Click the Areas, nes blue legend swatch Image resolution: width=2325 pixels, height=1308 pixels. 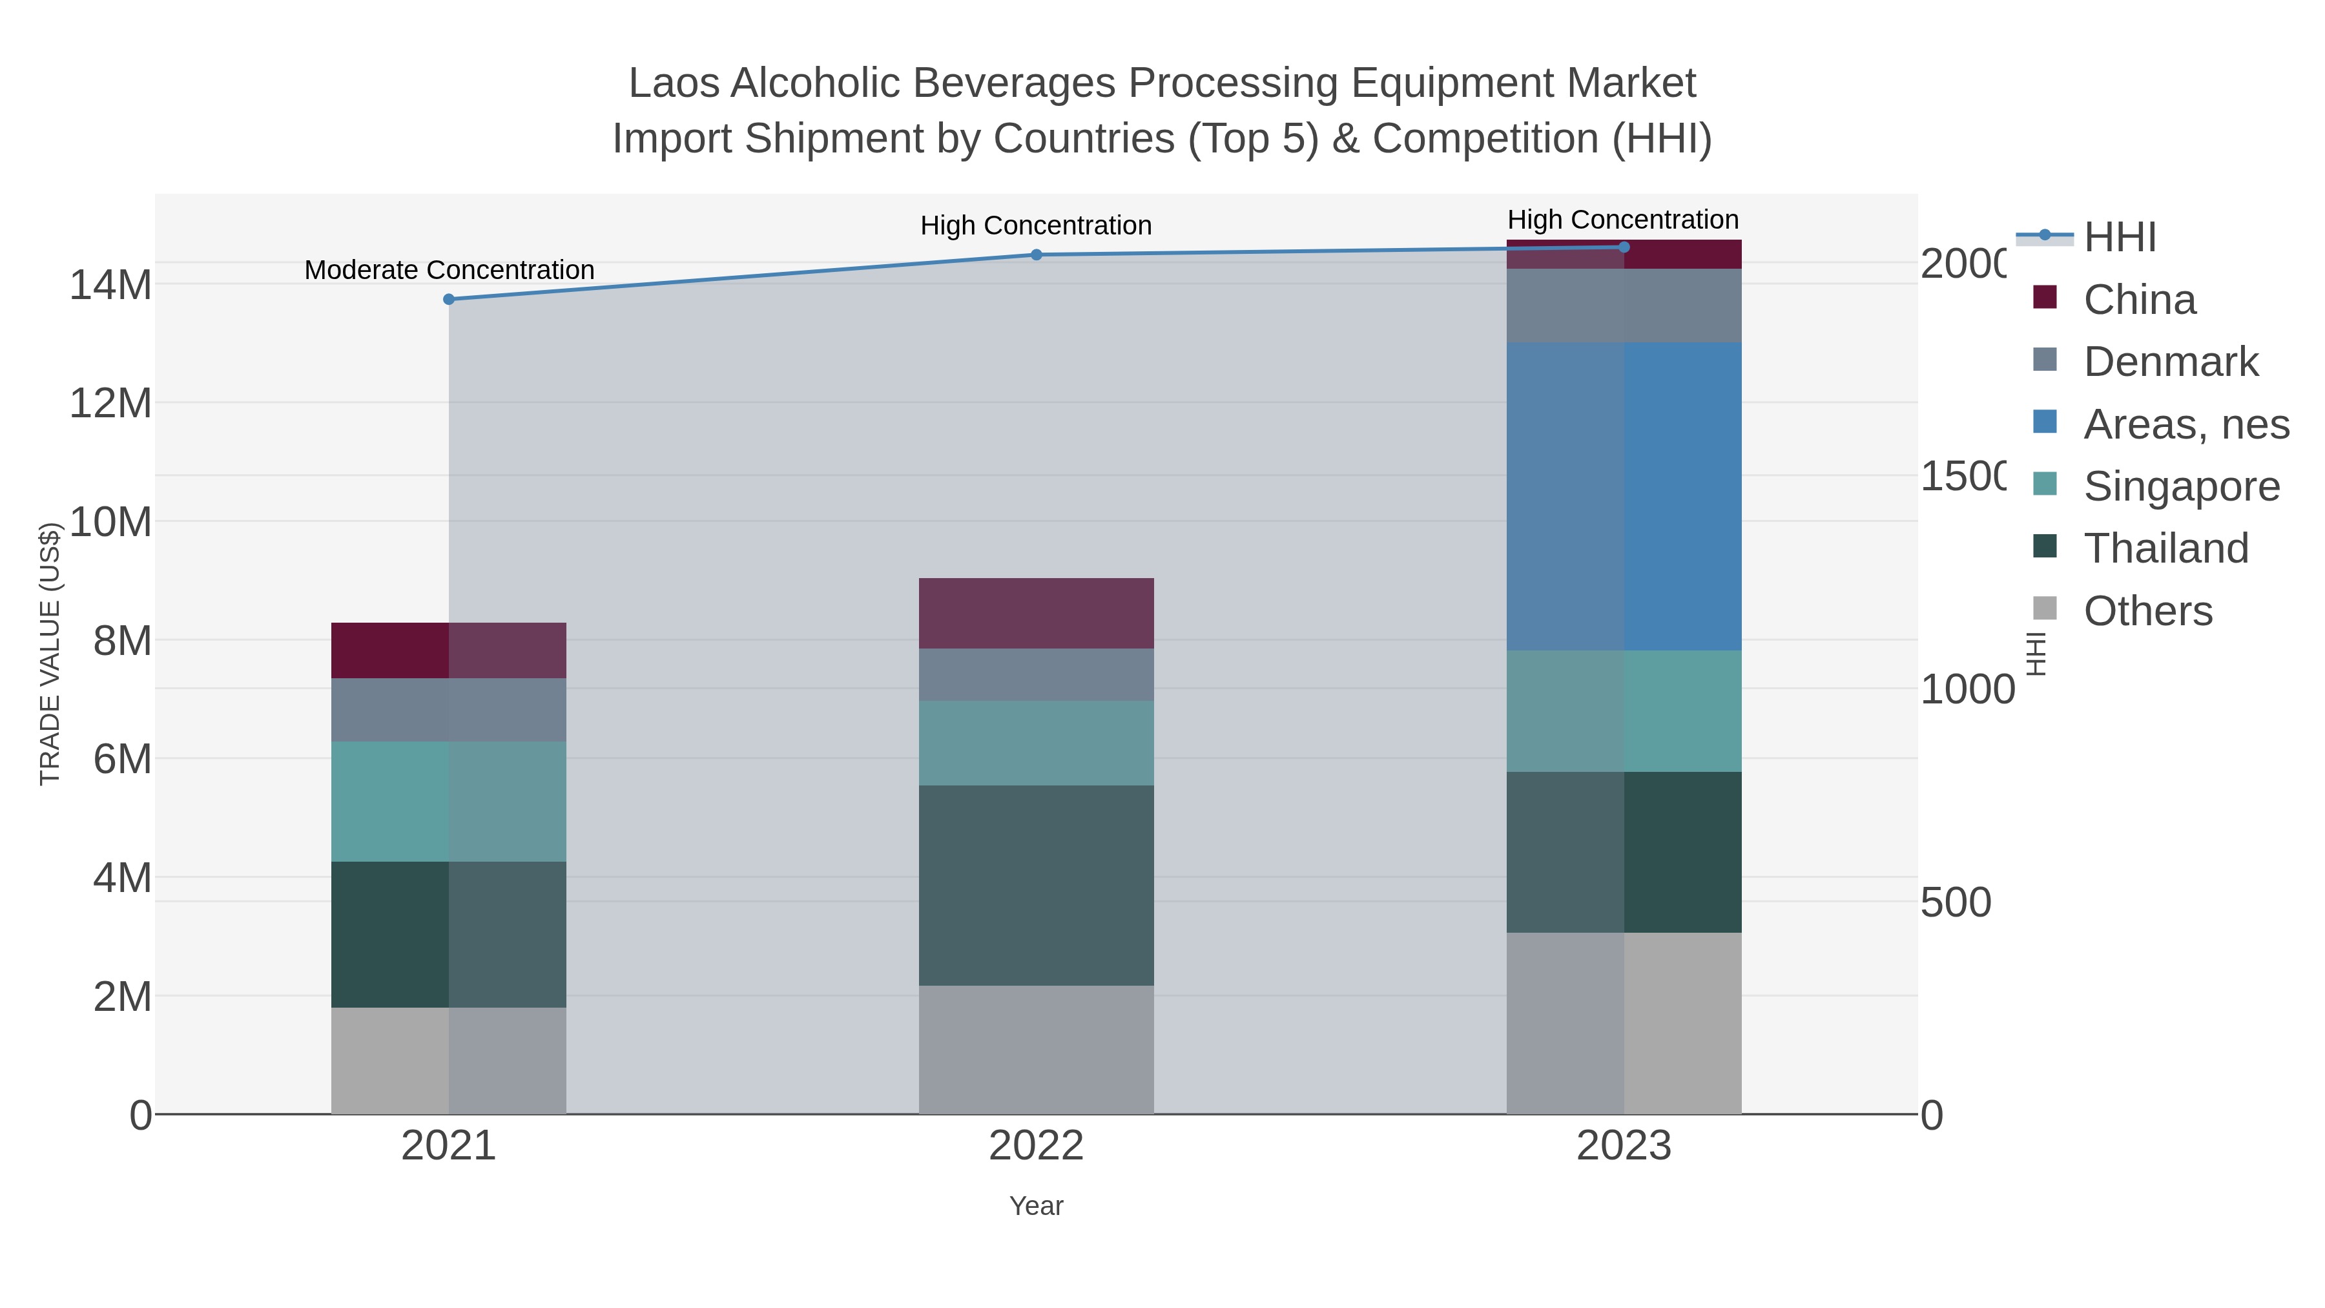[2045, 422]
